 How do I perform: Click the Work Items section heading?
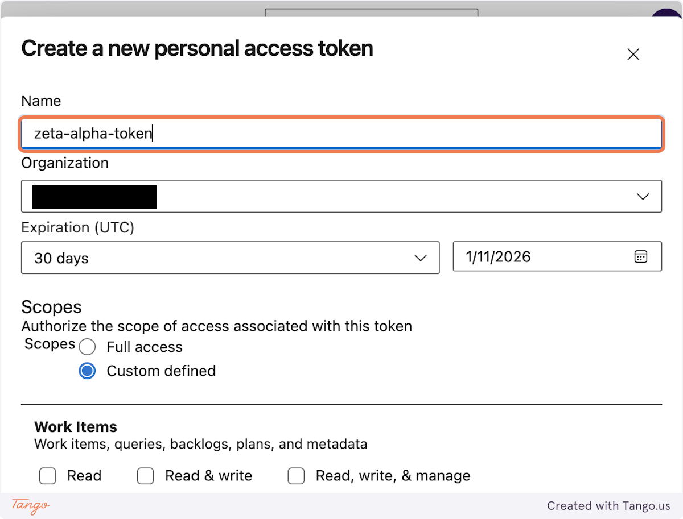(x=76, y=427)
